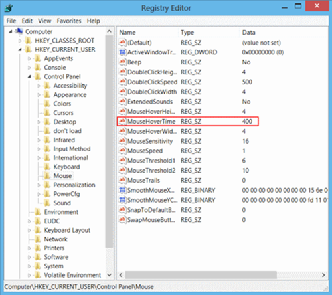The width and height of the screenshot is (332, 295).
Task: Click the Computer icon at tree root
Action: [x=19, y=31]
